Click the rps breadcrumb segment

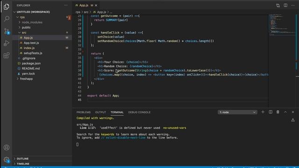click(x=78, y=12)
